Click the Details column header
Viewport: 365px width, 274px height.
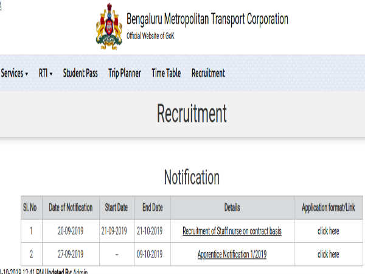(x=232, y=208)
